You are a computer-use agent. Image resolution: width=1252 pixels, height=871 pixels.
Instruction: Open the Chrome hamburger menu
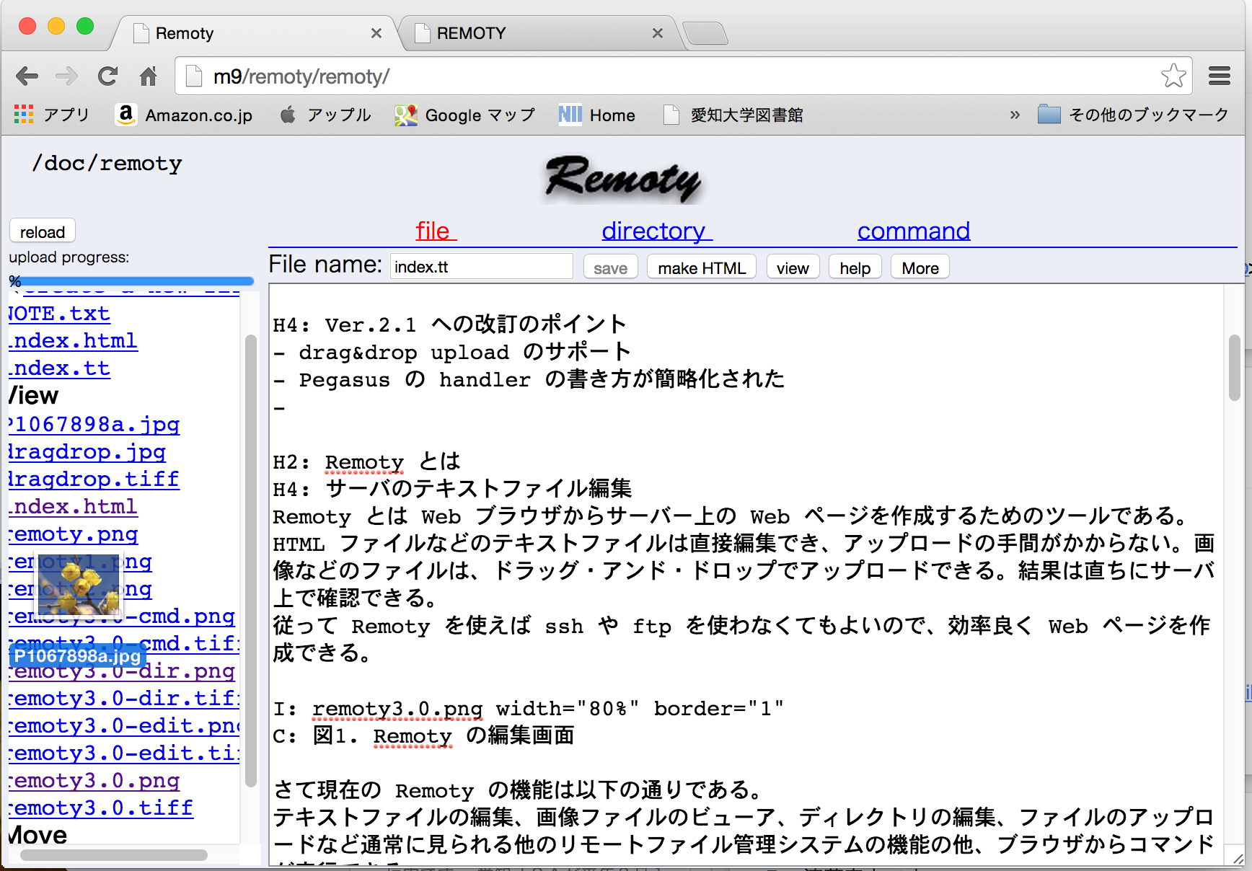tap(1220, 76)
